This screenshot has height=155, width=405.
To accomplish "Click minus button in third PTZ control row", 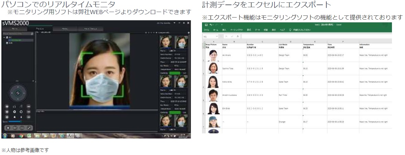I will [x=29, y=117].
